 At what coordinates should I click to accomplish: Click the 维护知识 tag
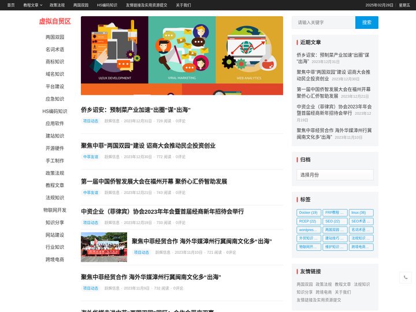tap(335, 247)
